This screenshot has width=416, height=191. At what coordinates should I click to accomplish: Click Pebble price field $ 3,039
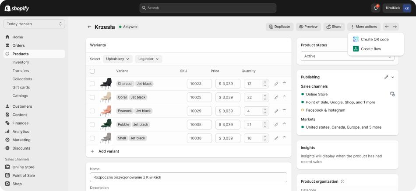coord(228,124)
